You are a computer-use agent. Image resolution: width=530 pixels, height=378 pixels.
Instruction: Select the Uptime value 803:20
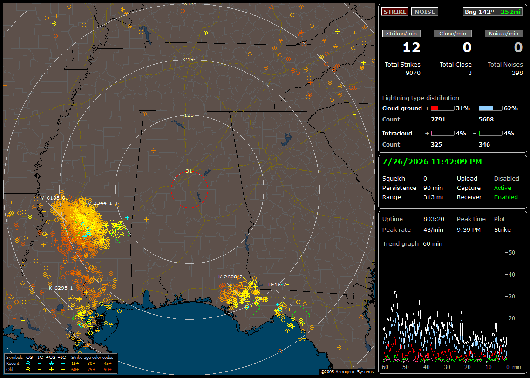coord(434,219)
